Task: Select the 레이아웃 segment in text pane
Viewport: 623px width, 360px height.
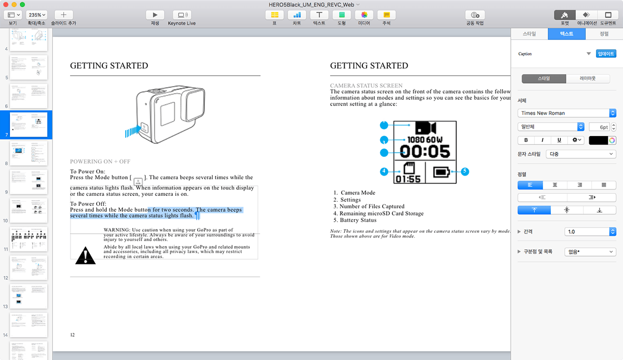Action: (587, 78)
